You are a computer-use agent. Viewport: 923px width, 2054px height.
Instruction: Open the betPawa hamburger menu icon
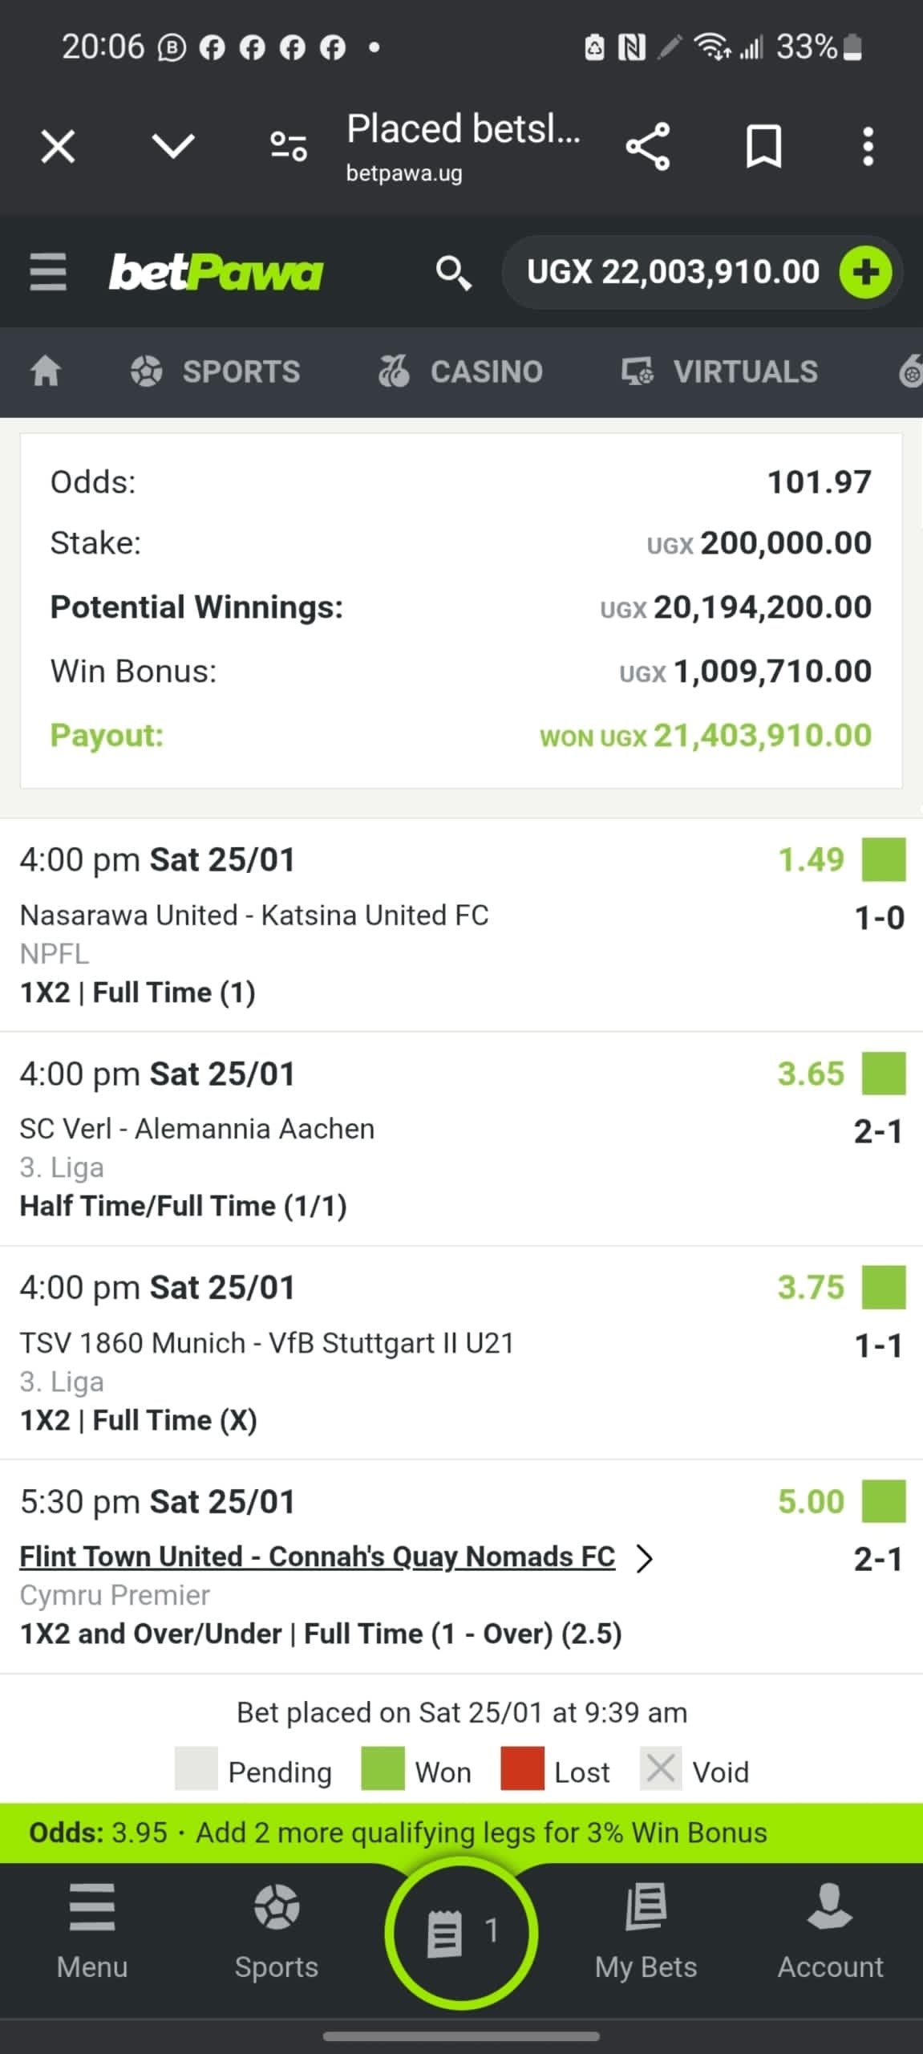48,272
